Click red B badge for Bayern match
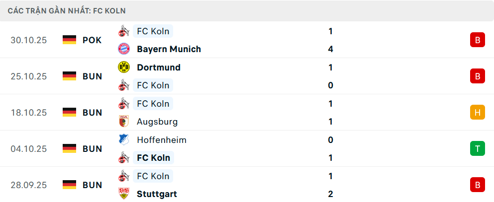This screenshot has height=202, width=494. [x=477, y=40]
